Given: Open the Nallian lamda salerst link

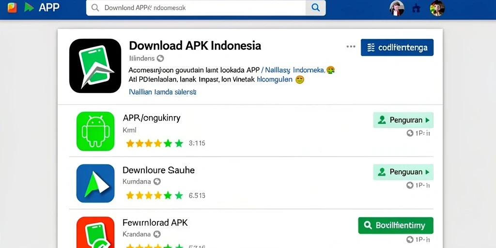Looking at the screenshot, I should (163, 92).
